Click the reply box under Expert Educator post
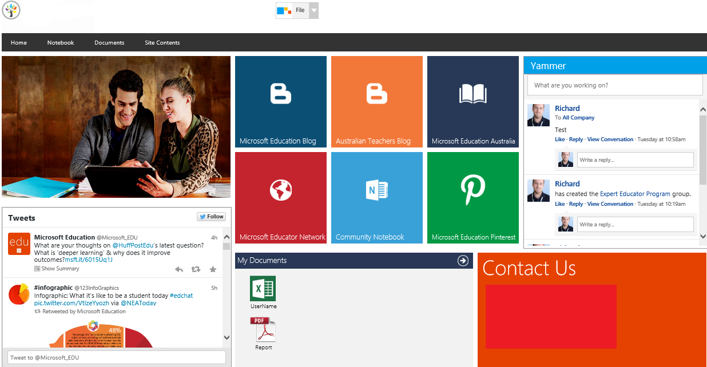707x367 pixels. coord(635,225)
